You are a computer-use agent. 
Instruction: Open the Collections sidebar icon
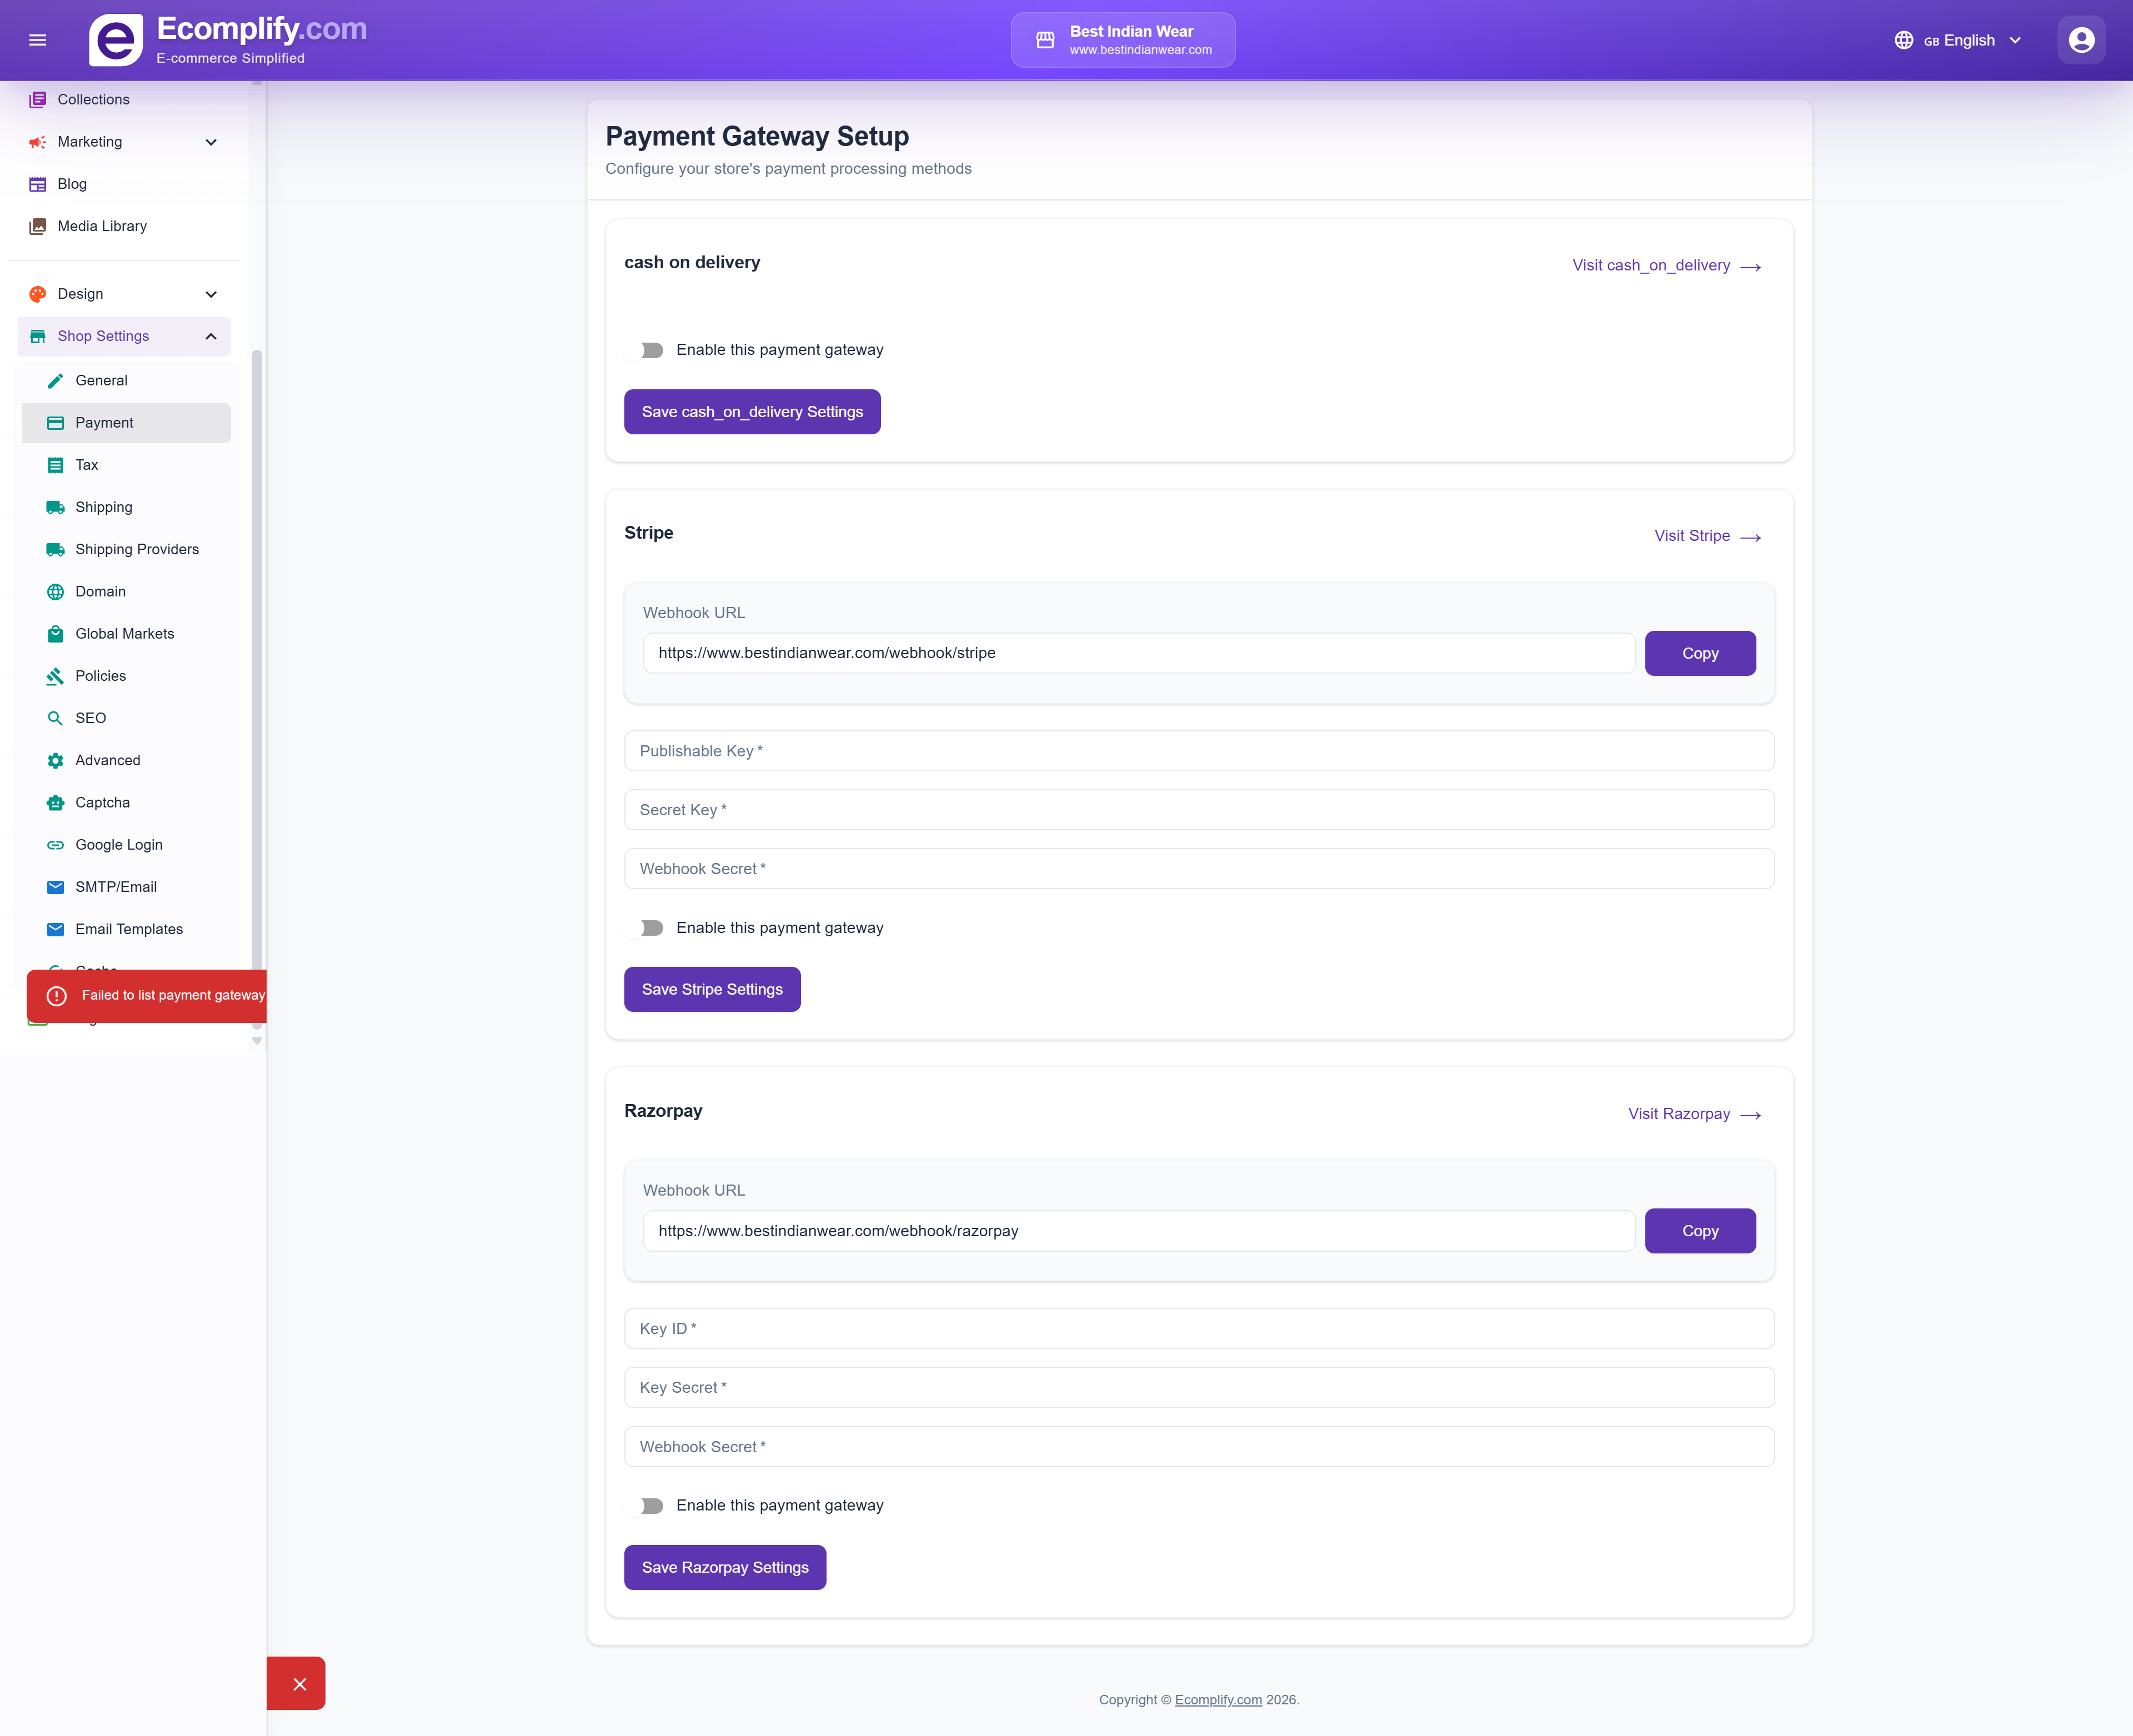tap(38, 99)
